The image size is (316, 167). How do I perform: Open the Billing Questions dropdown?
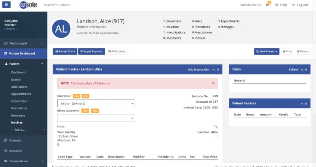96,118
